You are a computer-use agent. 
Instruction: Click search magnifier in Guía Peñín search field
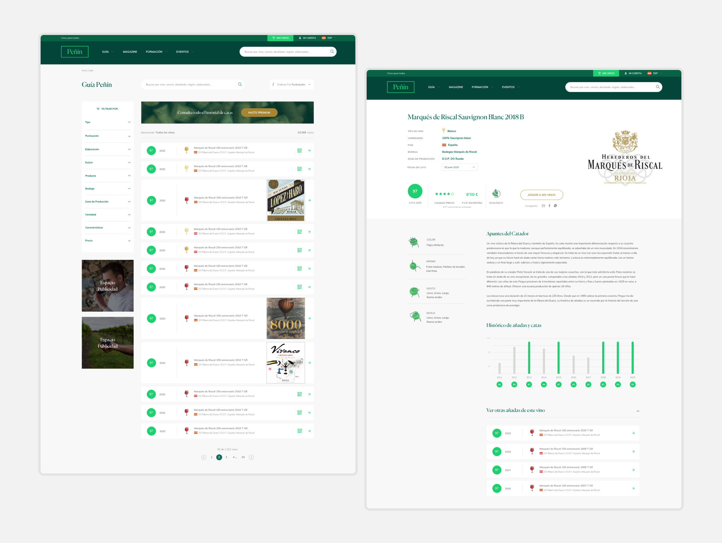240,84
